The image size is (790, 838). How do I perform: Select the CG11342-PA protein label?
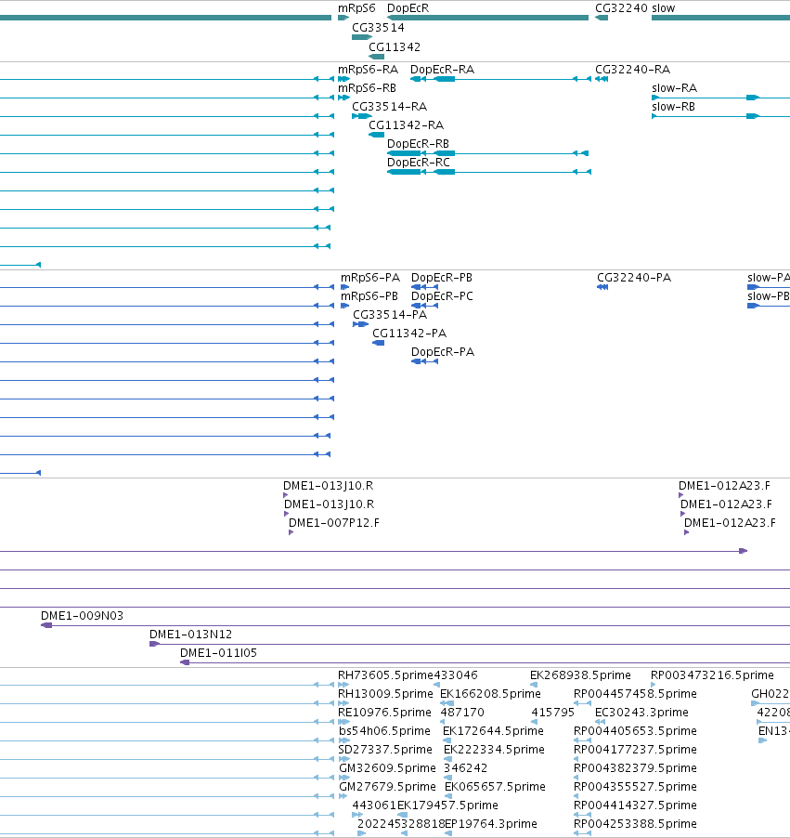[409, 334]
